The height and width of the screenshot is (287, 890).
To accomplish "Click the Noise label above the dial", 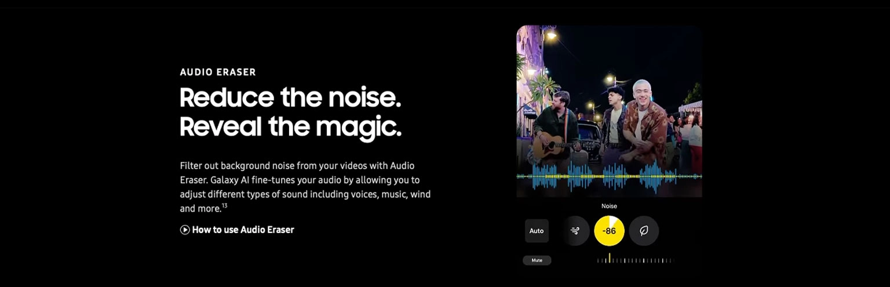I will coord(609,206).
